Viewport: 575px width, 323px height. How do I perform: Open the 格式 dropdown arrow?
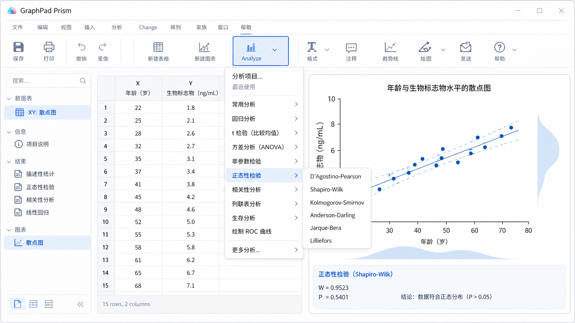tap(327, 50)
